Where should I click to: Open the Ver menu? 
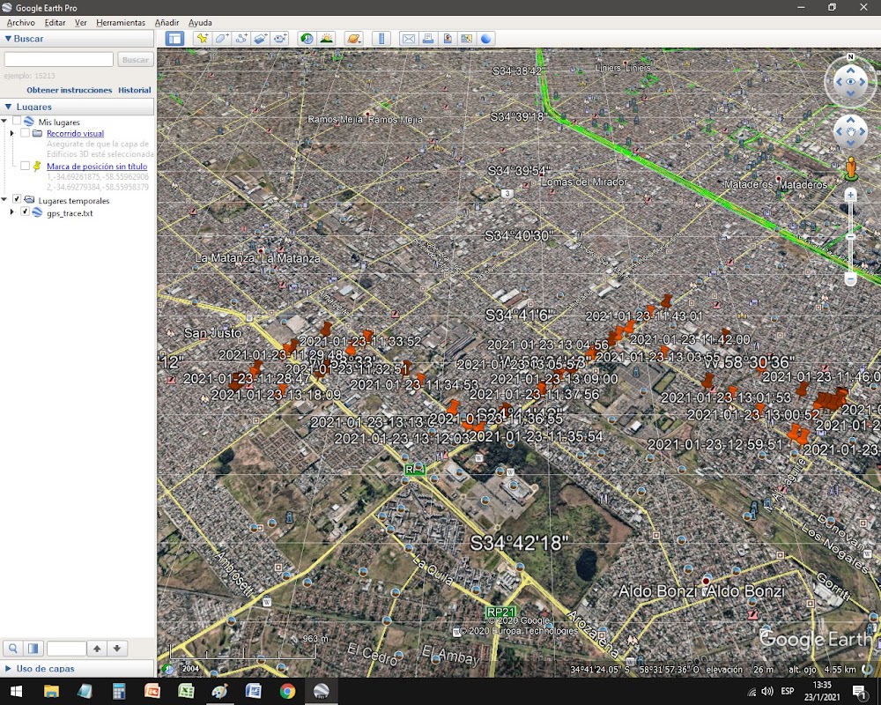81,23
